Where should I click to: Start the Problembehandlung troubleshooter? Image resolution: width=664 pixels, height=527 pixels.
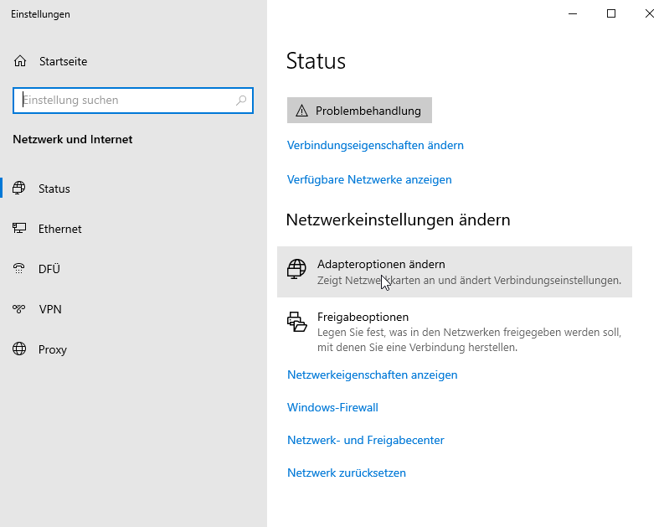coord(359,111)
